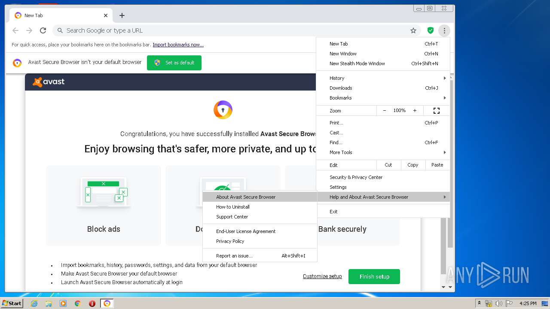Open the green shield Security & Privacy icon

pos(430,30)
